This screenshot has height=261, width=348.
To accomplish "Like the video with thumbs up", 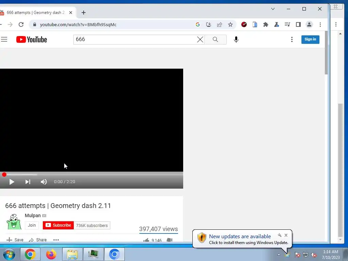I will click(x=146, y=240).
